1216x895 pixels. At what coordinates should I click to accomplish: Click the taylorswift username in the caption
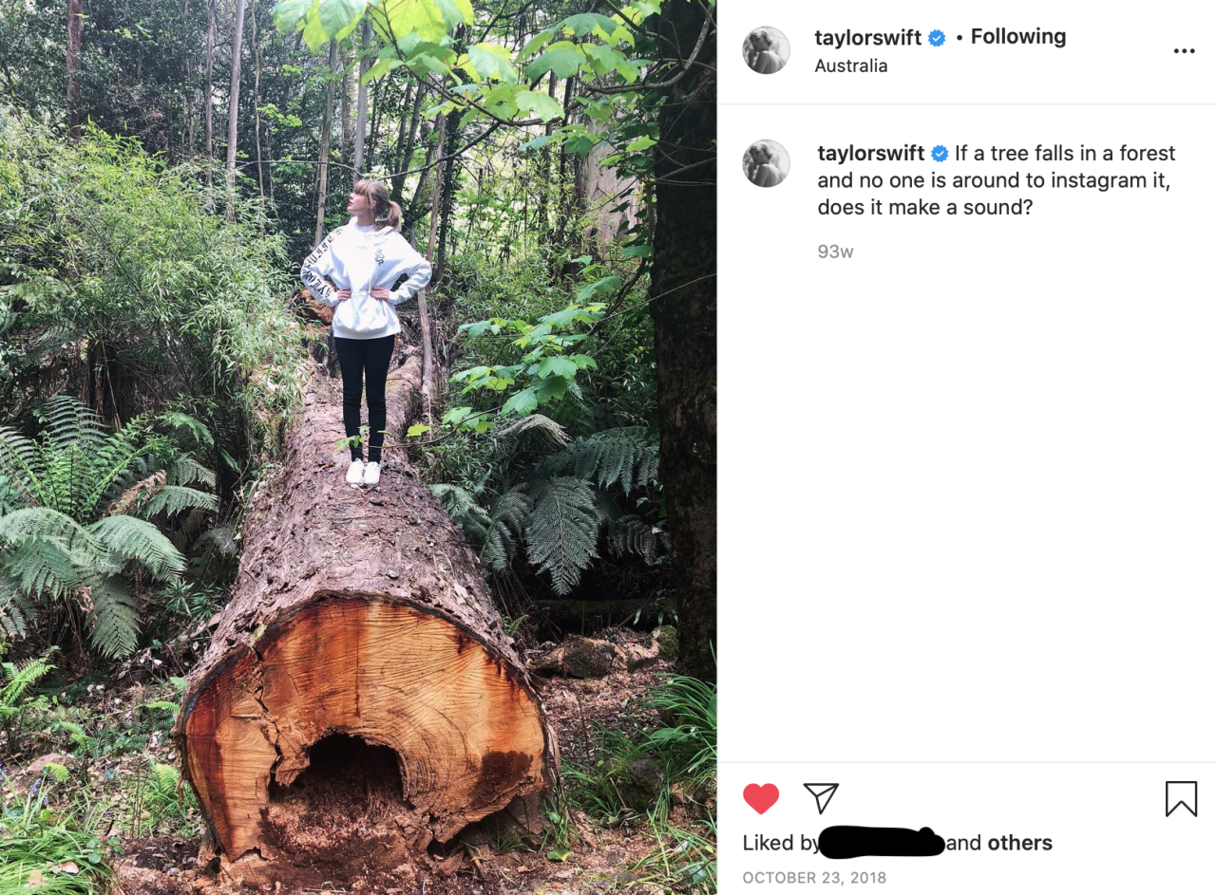point(870,154)
